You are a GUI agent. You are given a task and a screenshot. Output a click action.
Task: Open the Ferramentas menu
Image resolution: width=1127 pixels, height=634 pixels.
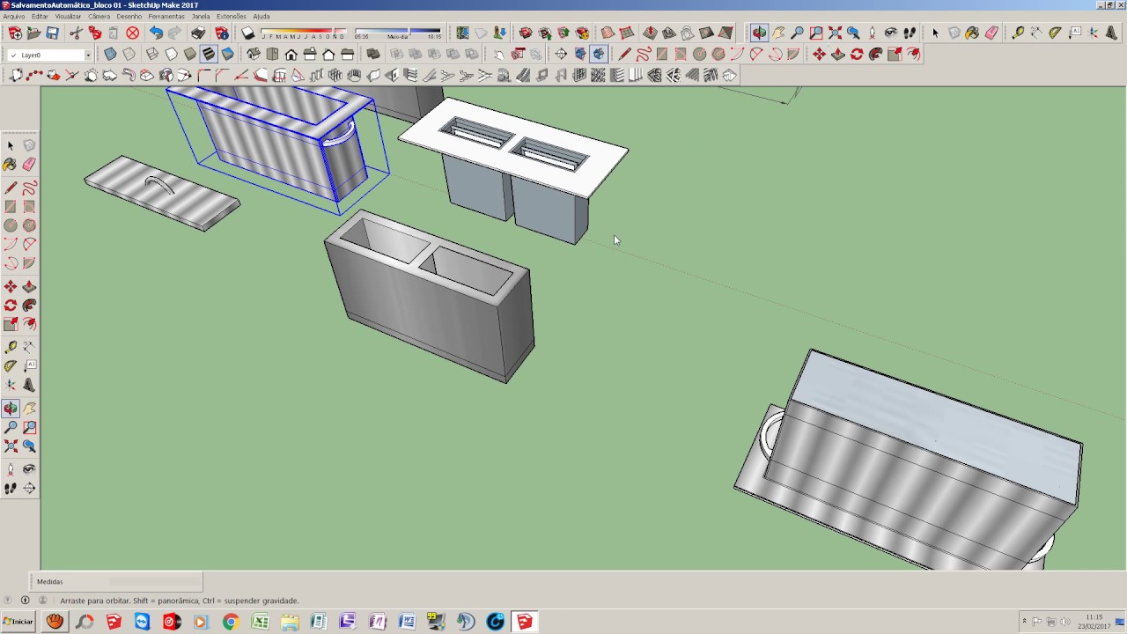click(166, 16)
